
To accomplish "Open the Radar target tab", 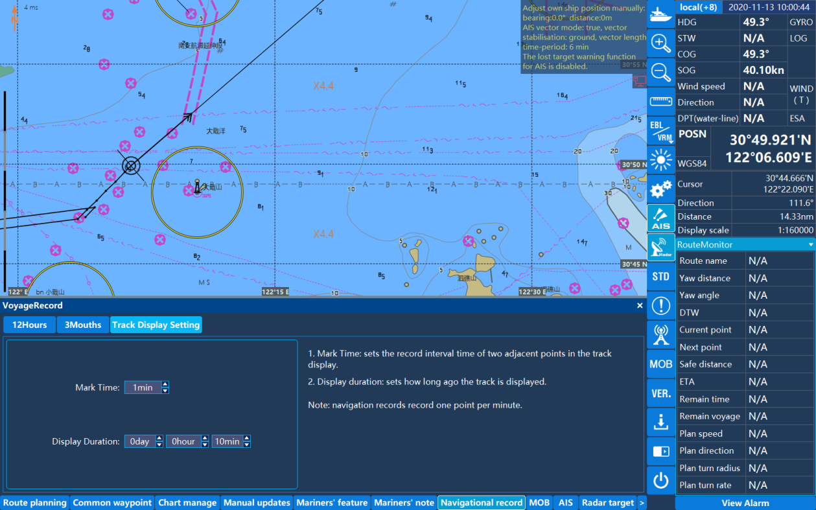I will [608, 502].
